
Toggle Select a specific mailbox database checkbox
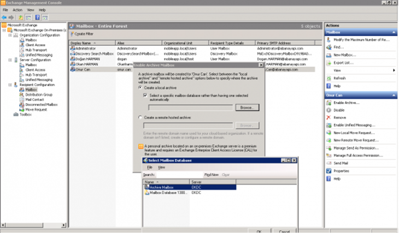pyautogui.click(x=145, y=95)
